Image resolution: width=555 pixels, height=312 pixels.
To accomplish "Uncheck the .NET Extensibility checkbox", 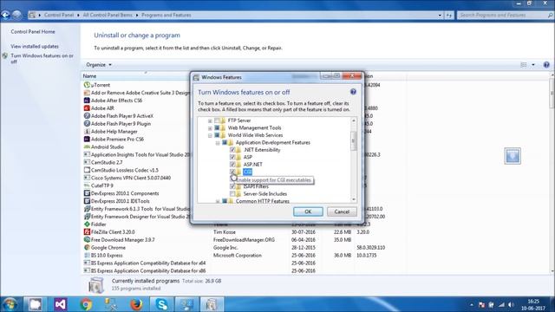I will (x=232, y=150).
